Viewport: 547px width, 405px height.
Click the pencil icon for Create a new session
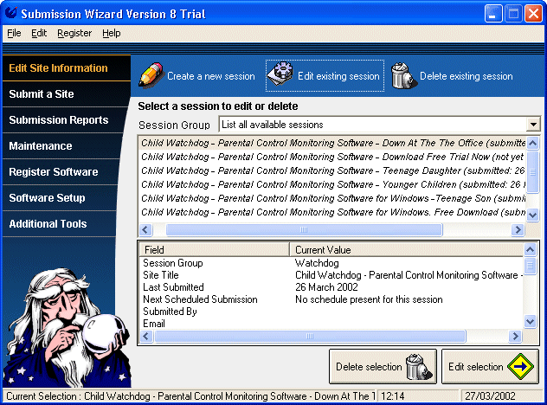pos(151,75)
